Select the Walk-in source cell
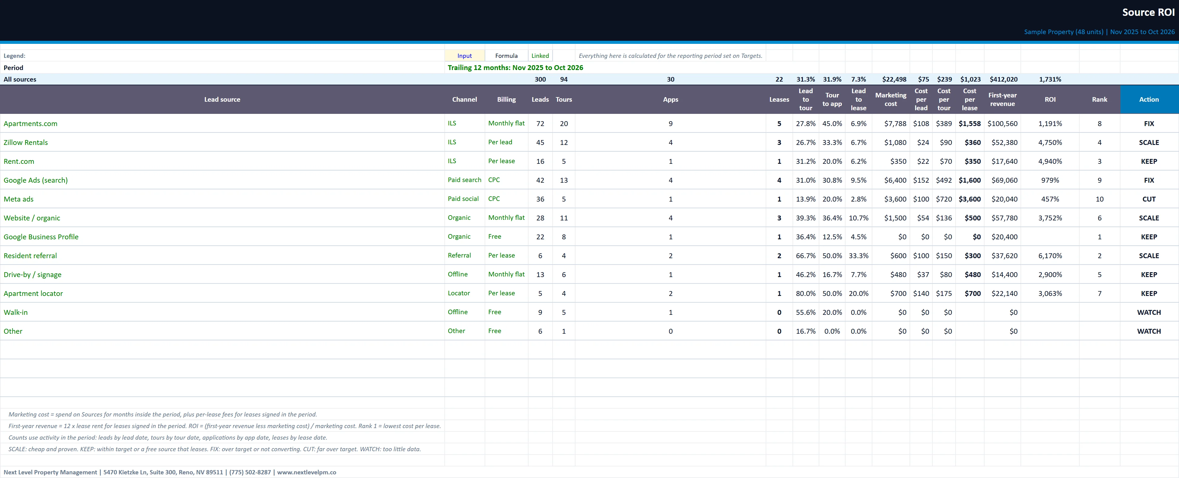The width and height of the screenshot is (1179, 478). (x=222, y=312)
